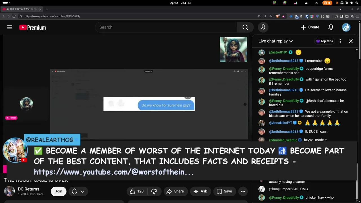
Task: Open @dimpled_skeptic chat author name
Action: 283,140
